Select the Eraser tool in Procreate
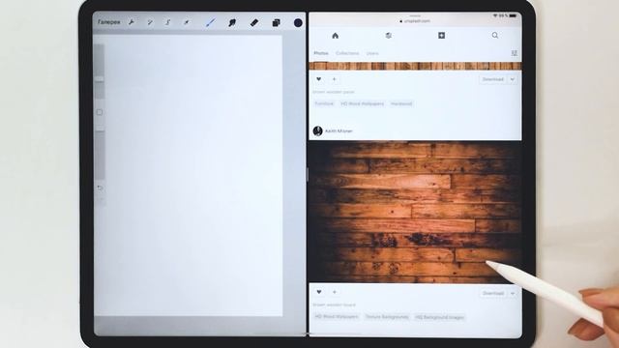Image resolution: width=619 pixels, height=348 pixels. [x=254, y=23]
